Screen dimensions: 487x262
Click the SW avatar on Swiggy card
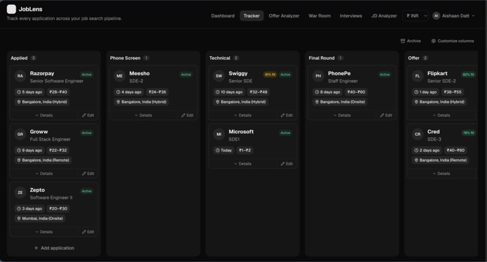tap(219, 76)
